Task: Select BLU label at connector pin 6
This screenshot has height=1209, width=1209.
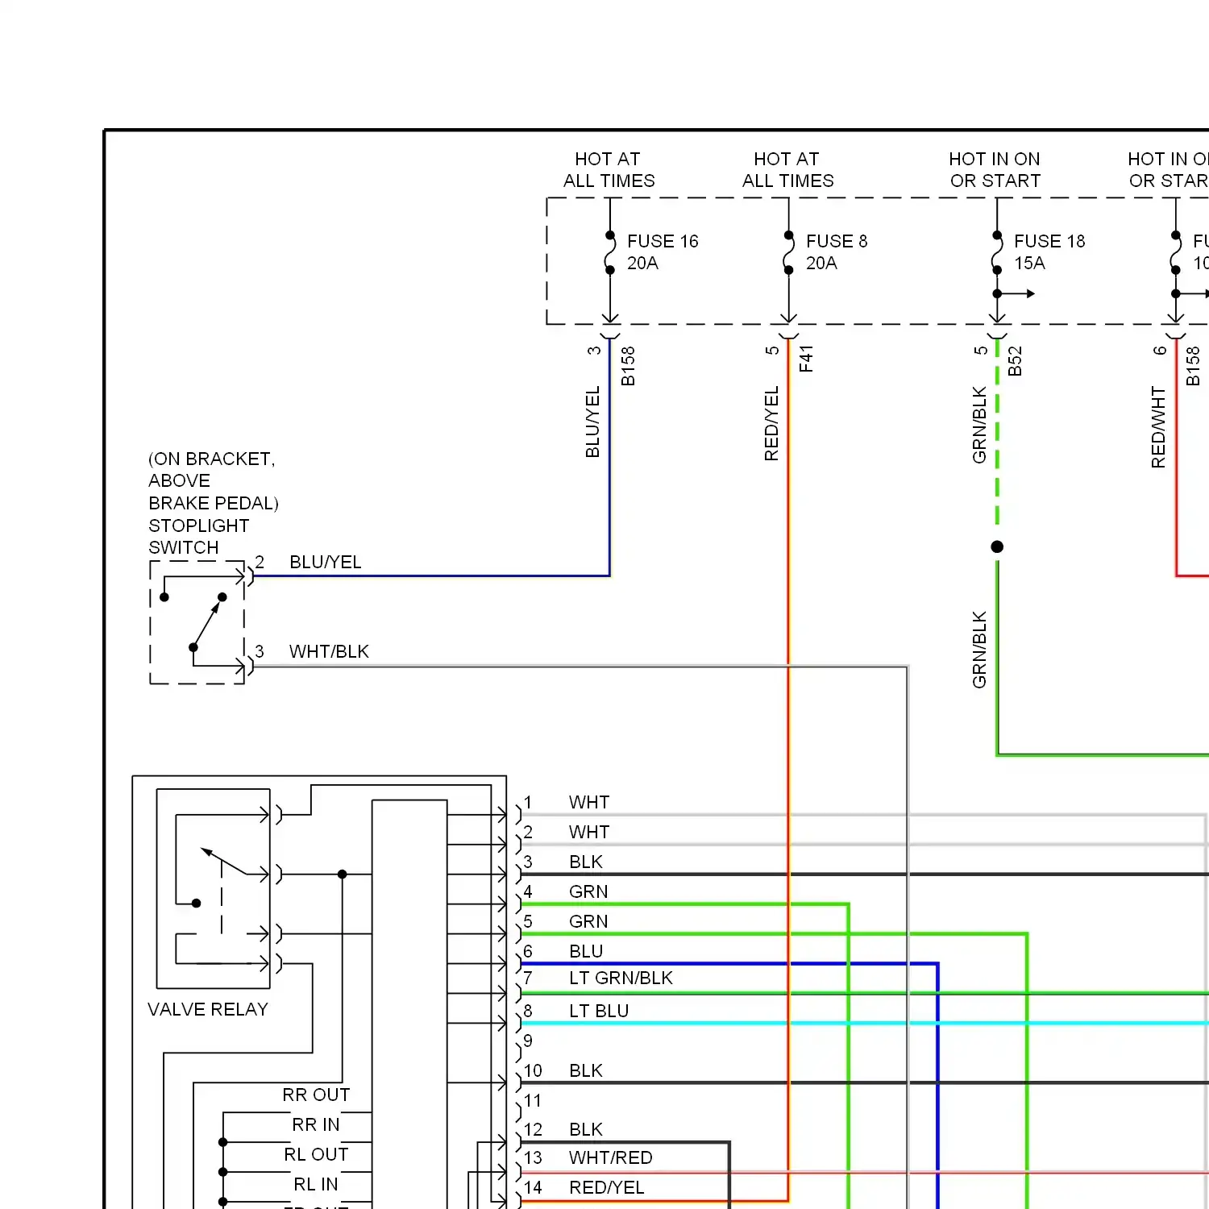Action: point(586,952)
